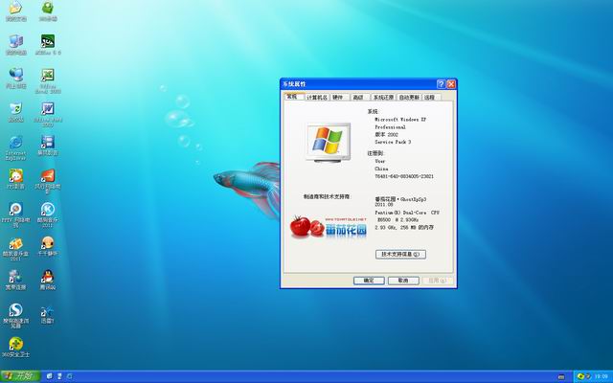Dismiss dialog with the 取消 (Cancel) button

point(403,281)
